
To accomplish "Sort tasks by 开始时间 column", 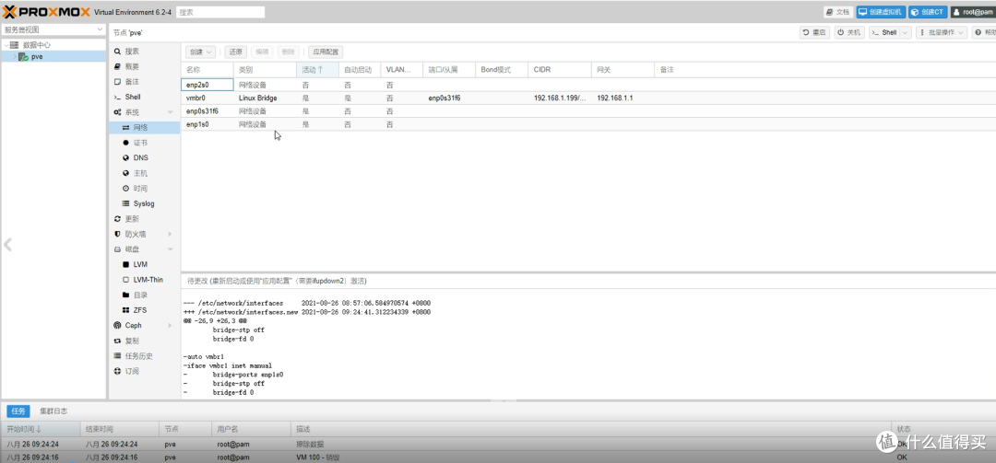I will tap(41, 429).
